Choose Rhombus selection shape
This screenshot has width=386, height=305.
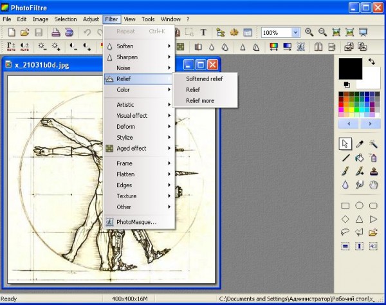pos(345,219)
